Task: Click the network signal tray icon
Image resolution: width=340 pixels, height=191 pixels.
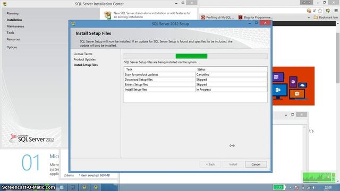Action: click(308, 187)
